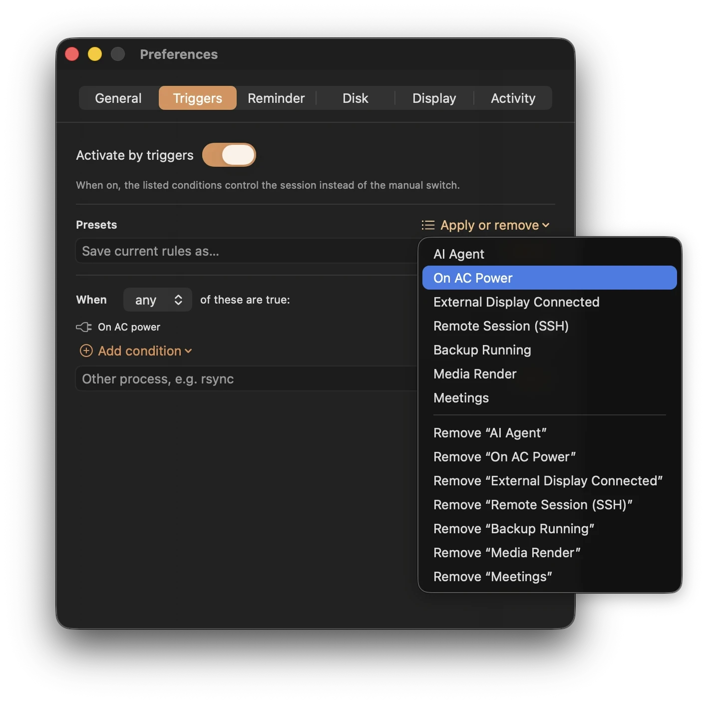The height and width of the screenshot is (703, 705).
Task: Close the Preferences window
Action: pyautogui.click(x=72, y=54)
